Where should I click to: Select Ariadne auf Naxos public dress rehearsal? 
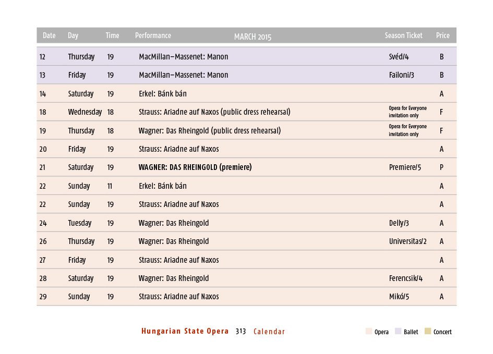(214, 112)
